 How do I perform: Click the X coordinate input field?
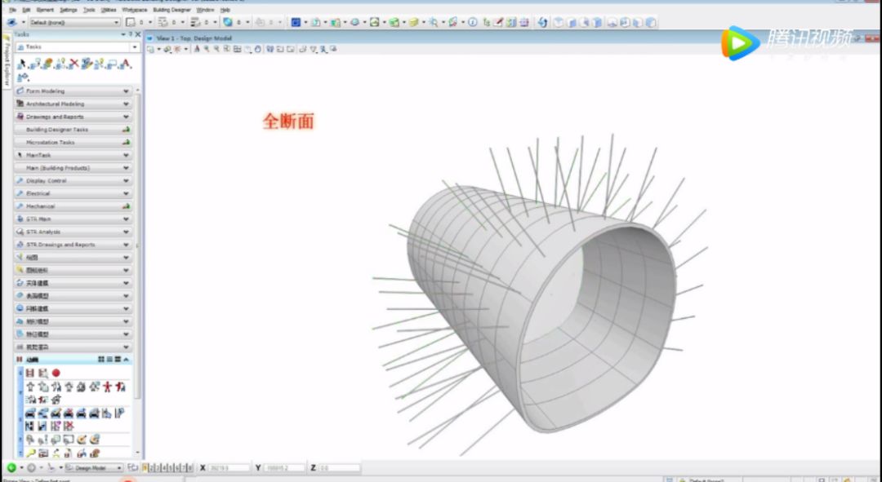click(229, 467)
